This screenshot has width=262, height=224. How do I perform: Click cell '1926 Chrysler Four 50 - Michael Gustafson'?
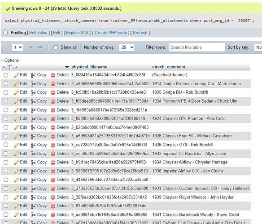coord(192,136)
